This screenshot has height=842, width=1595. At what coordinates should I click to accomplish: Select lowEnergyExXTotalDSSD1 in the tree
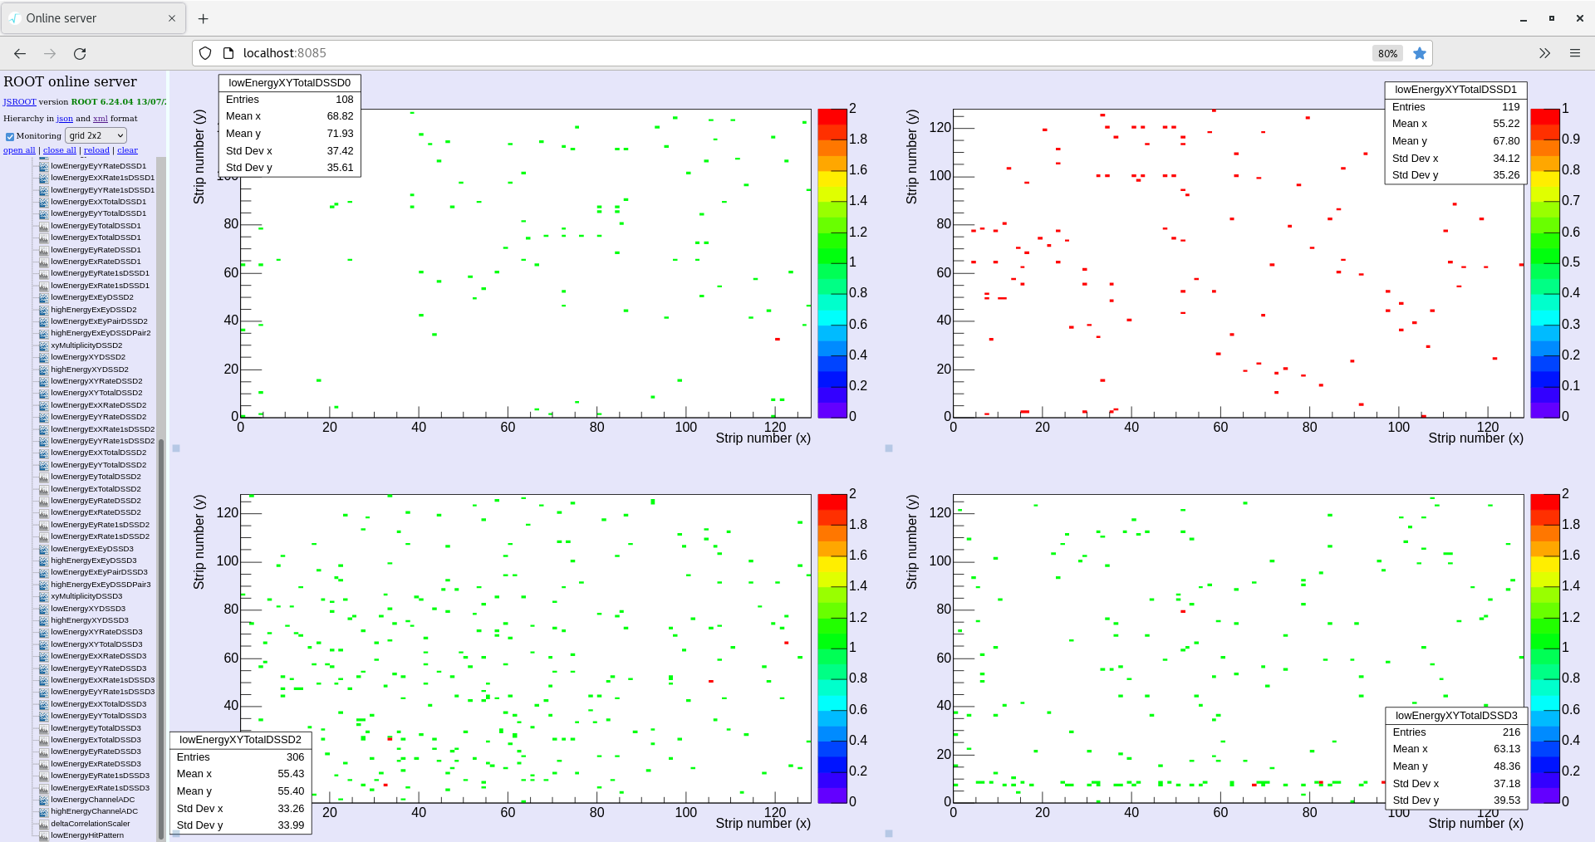98,202
